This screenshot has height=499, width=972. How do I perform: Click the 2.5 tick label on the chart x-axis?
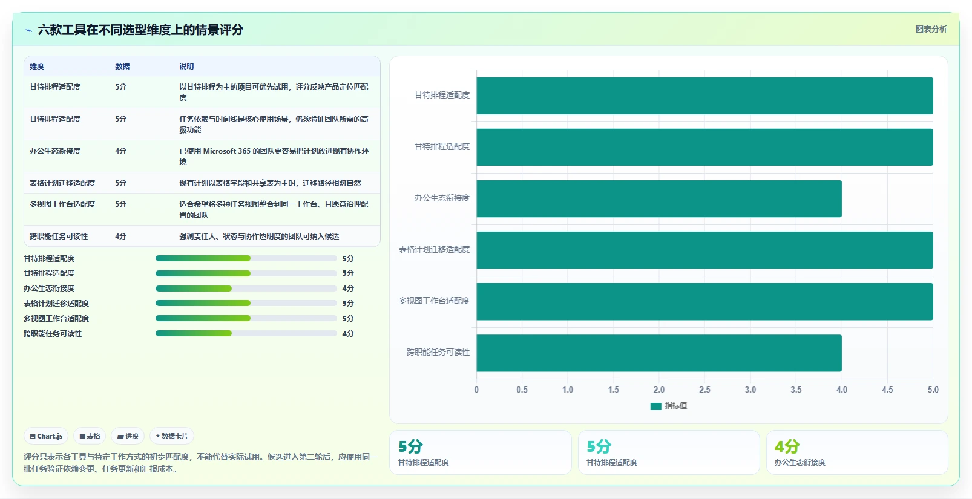click(704, 390)
